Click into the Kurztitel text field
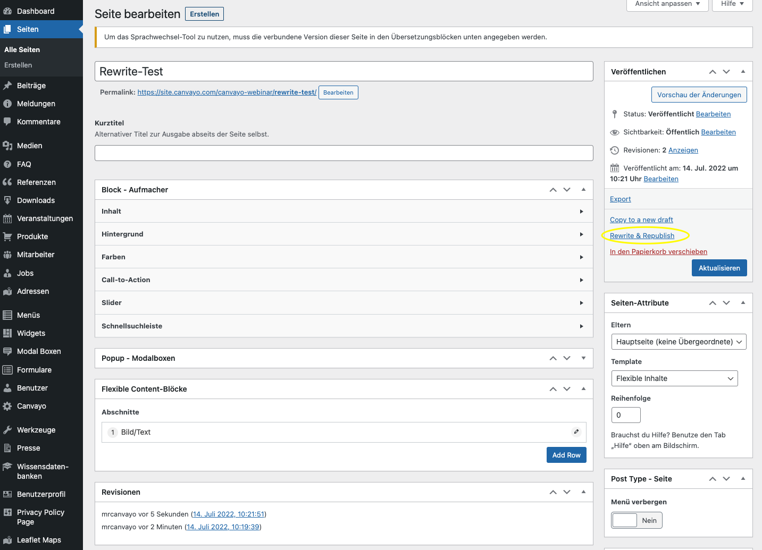The width and height of the screenshot is (762, 550). (x=344, y=153)
